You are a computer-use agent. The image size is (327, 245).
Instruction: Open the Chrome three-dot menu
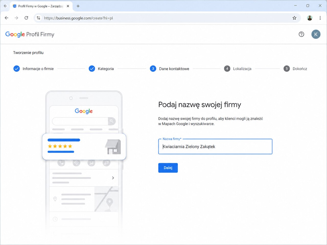pyautogui.click(x=320, y=18)
